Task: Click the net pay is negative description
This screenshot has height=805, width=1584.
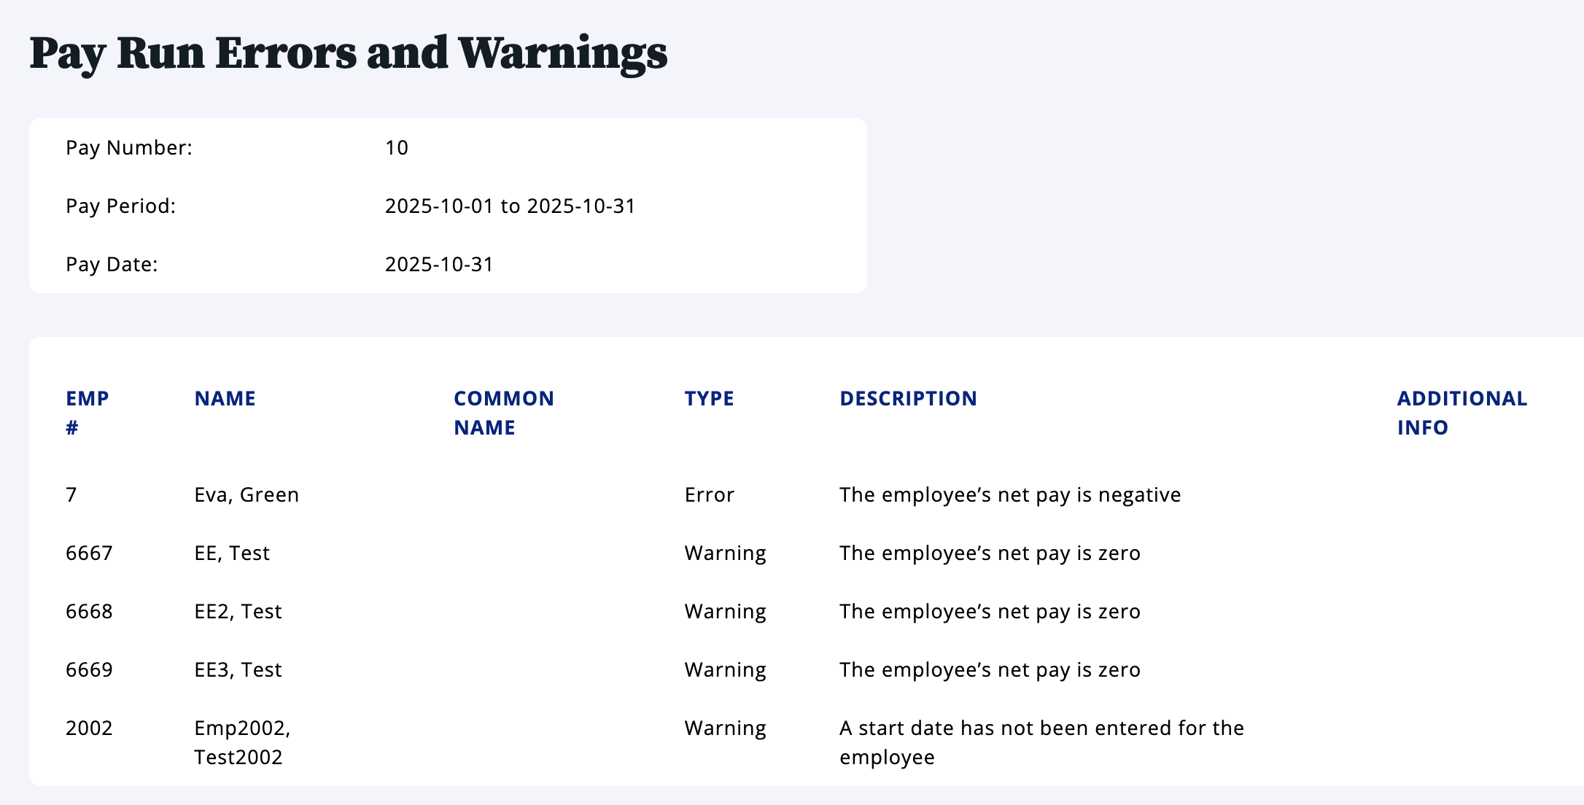Action: coord(1010,495)
